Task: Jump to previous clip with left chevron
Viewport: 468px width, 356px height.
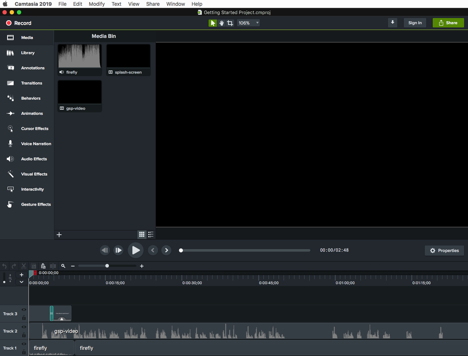Action: (x=153, y=250)
